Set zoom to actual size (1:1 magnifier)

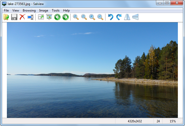pyautogui.click(x=76, y=17)
